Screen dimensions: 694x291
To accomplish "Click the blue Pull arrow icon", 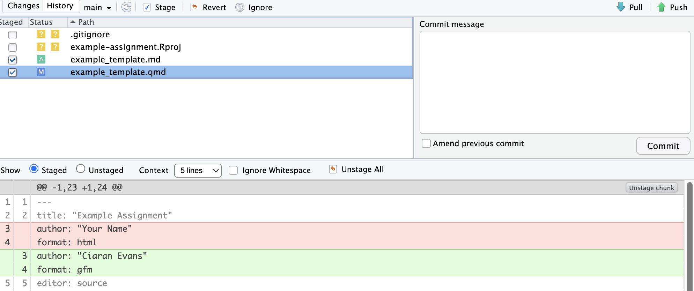I will coord(621,7).
